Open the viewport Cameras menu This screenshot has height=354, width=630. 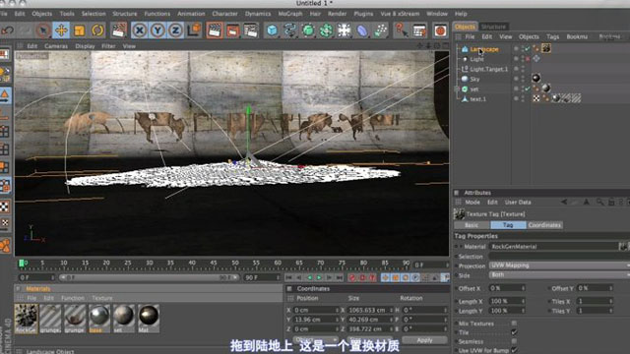pos(56,46)
